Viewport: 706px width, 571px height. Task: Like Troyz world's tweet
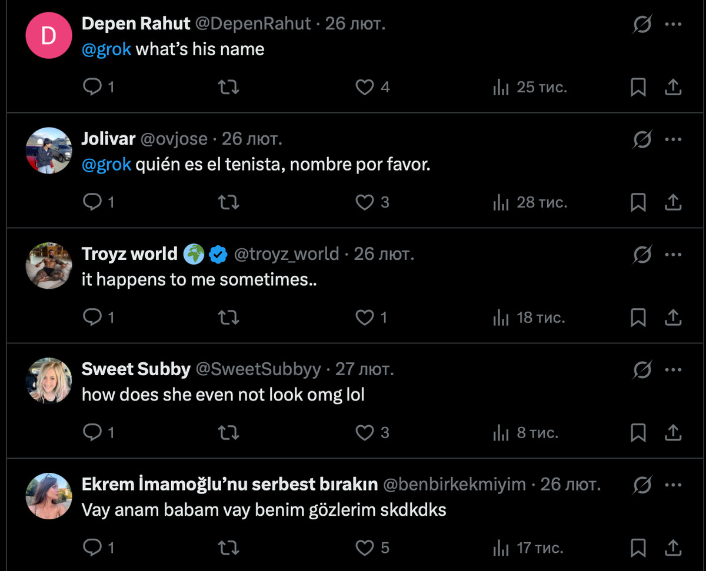pyautogui.click(x=365, y=318)
